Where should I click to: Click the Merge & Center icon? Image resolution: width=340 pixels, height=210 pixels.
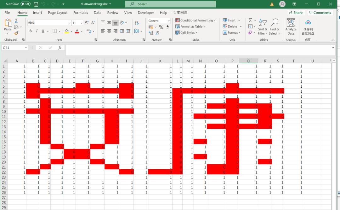point(137,31)
